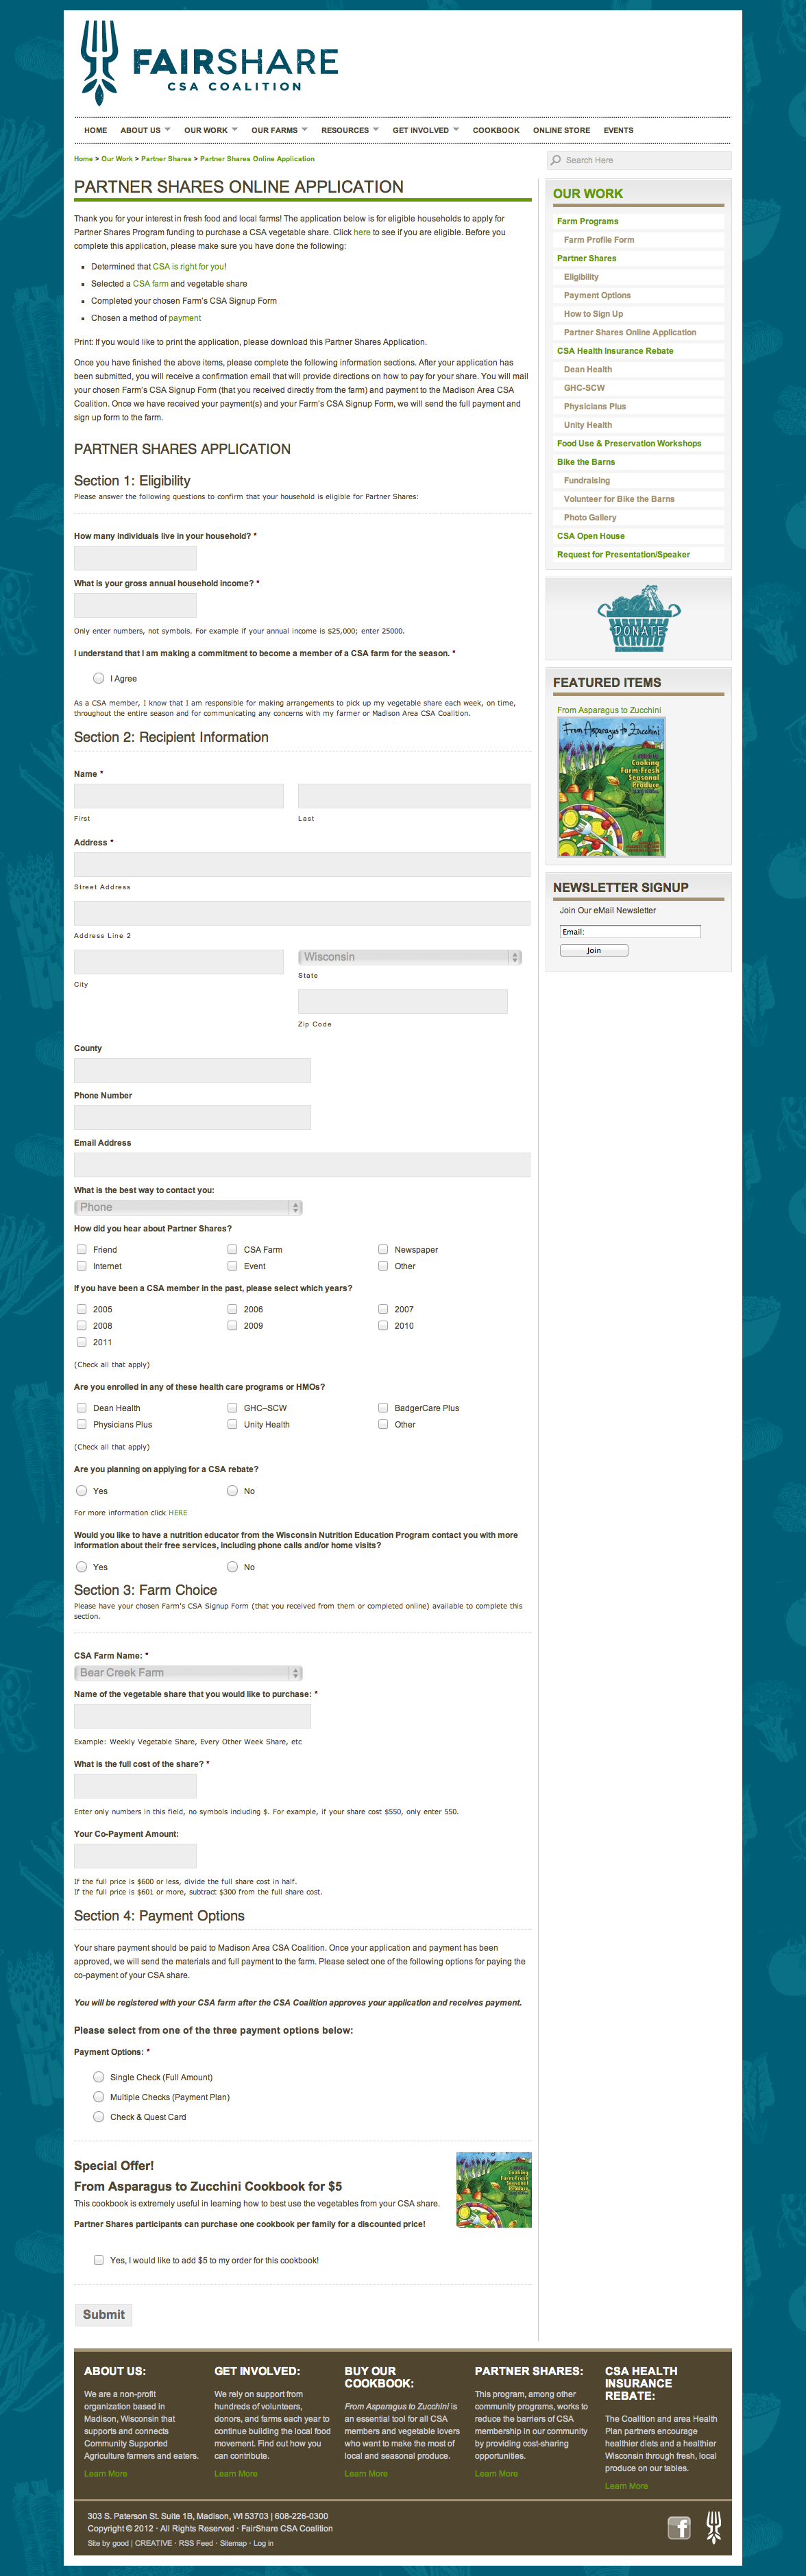Open the best way to contact dropdown

point(188,1207)
